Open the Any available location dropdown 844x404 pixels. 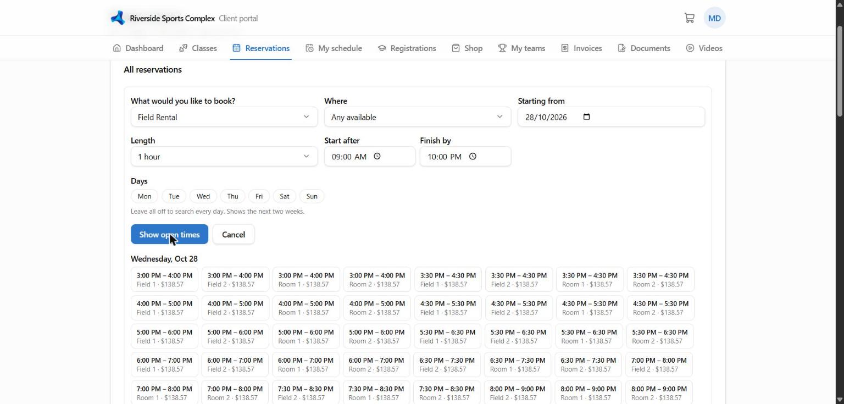[x=418, y=117]
